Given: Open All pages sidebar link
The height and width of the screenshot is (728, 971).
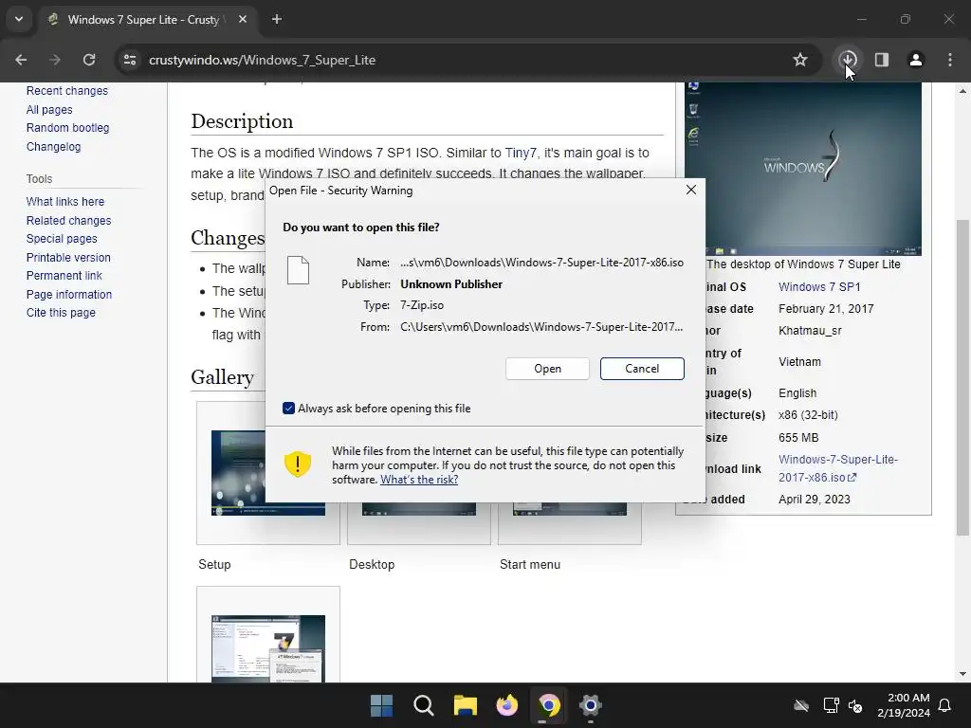Looking at the screenshot, I should [49, 110].
